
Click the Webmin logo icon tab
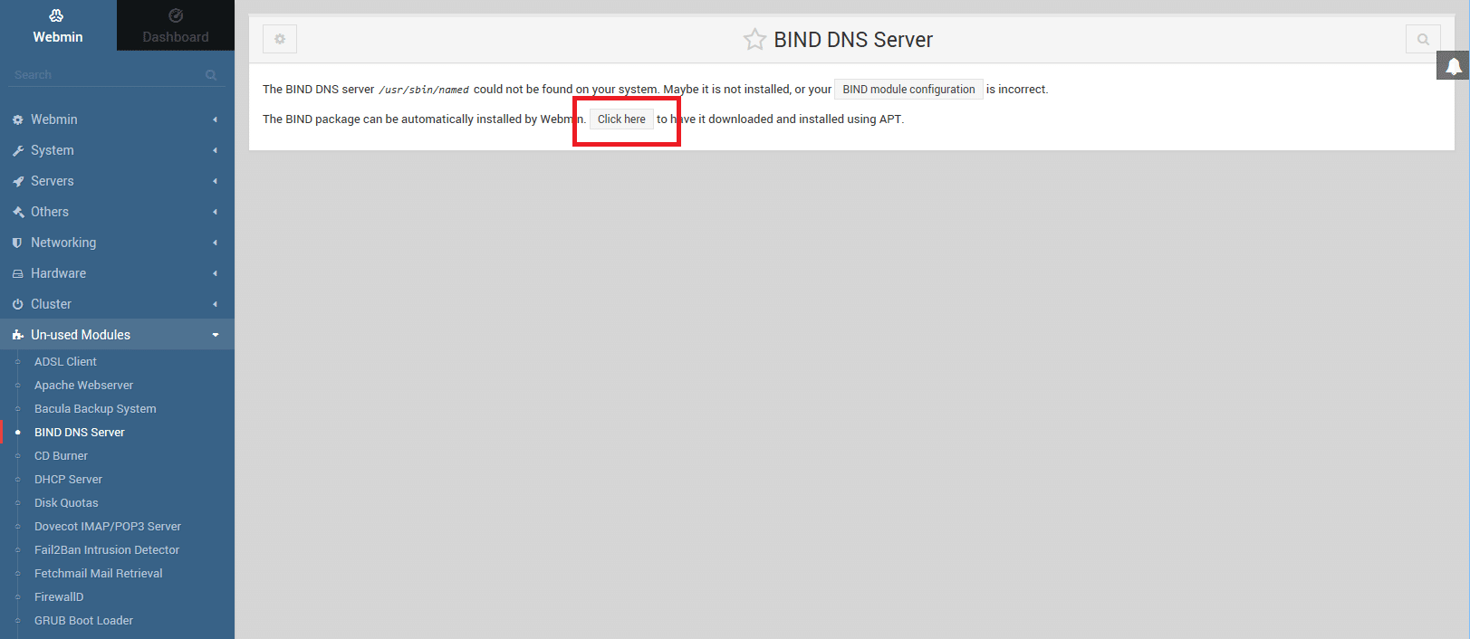[x=58, y=25]
